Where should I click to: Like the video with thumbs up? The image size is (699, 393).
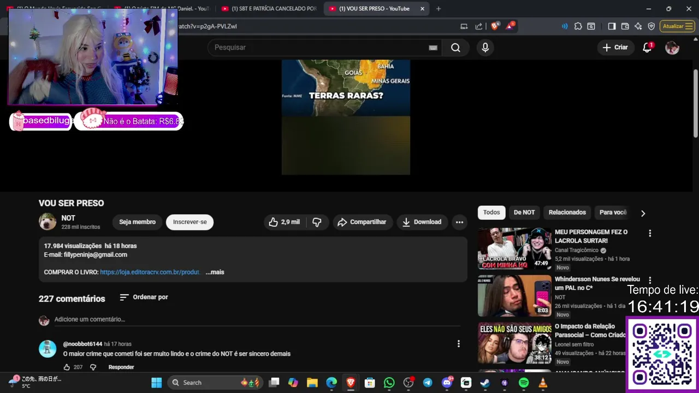(x=285, y=222)
